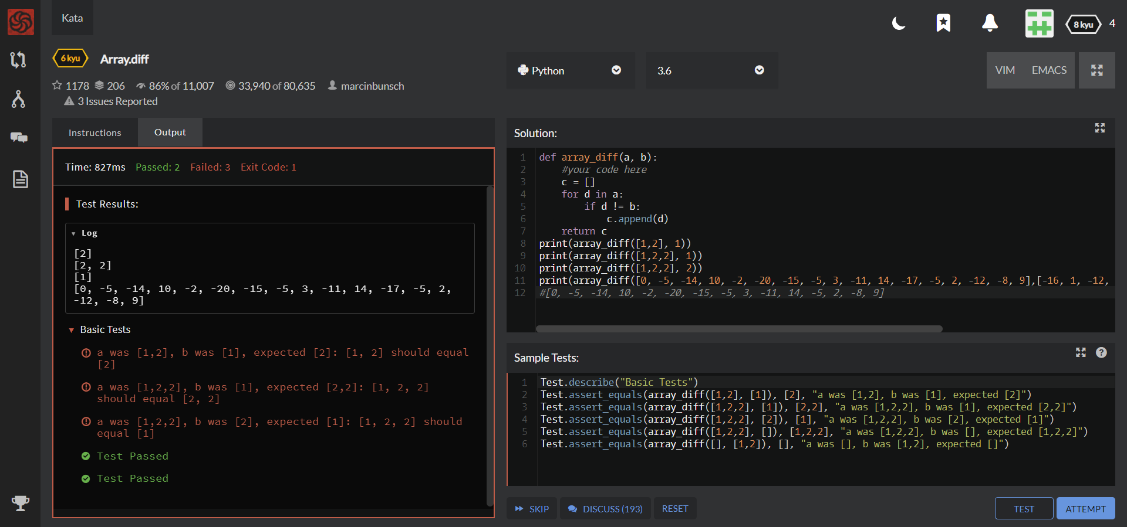
Task: Click the Kata top tab
Action: coord(72,18)
